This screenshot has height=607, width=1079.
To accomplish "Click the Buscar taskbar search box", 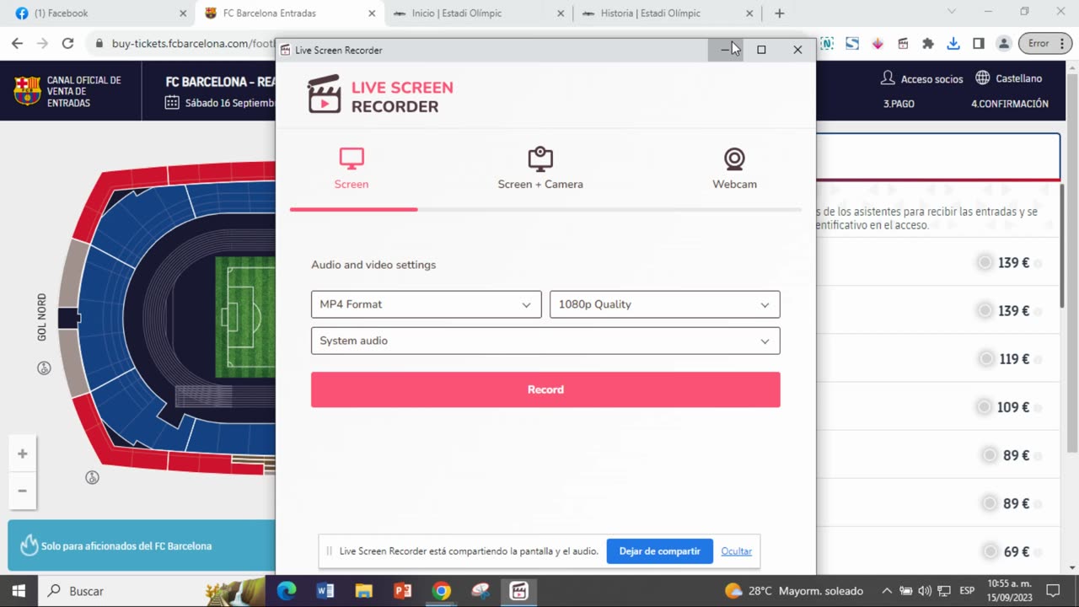I will 152,591.
